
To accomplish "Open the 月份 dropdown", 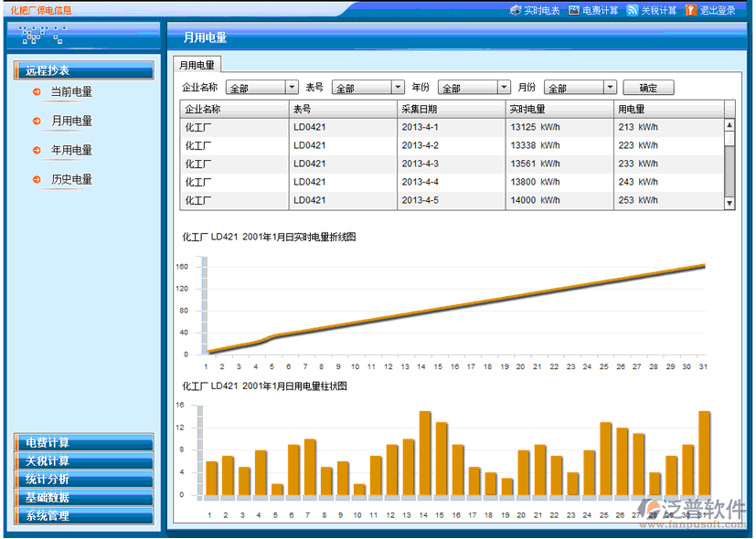I will click(610, 88).
